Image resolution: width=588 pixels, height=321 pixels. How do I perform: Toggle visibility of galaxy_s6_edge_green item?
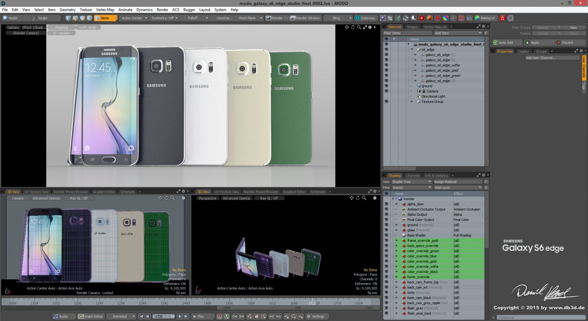386,76
